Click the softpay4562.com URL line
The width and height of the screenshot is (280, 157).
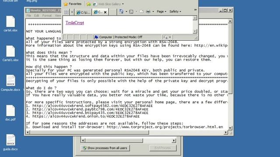[89, 106]
